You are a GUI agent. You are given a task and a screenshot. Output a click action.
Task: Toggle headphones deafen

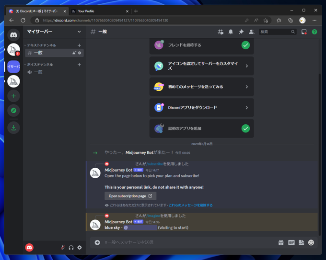(x=71, y=248)
